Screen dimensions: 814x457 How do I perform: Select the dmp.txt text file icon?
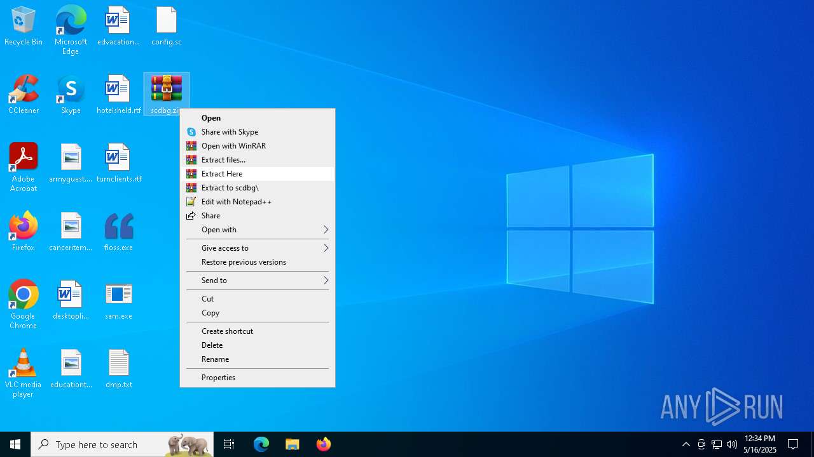118,369
